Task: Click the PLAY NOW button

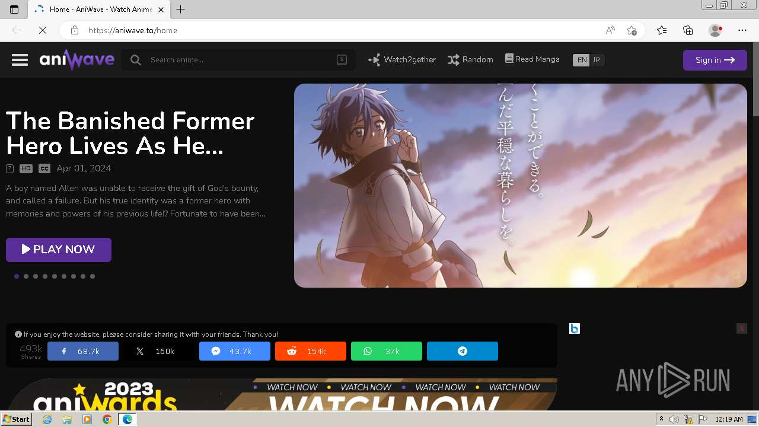Action: tap(59, 250)
